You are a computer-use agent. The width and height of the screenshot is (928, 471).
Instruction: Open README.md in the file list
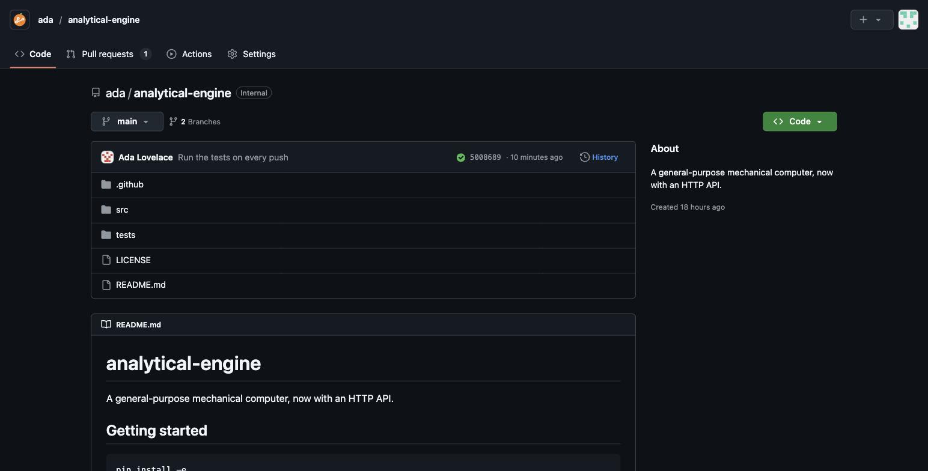[x=141, y=285]
